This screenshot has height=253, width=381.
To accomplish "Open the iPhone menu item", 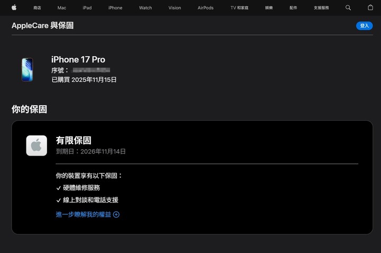I will [115, 8].
